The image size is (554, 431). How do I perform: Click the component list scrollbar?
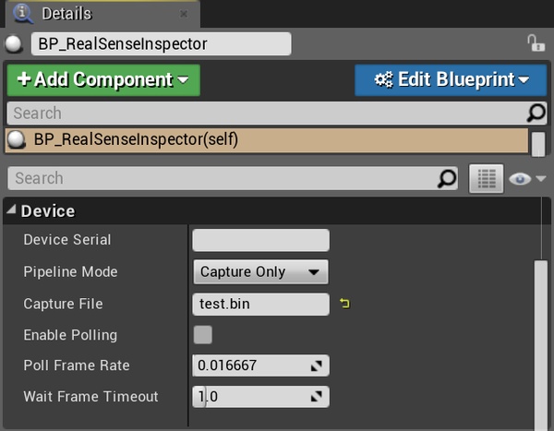(x=537, y=144)
